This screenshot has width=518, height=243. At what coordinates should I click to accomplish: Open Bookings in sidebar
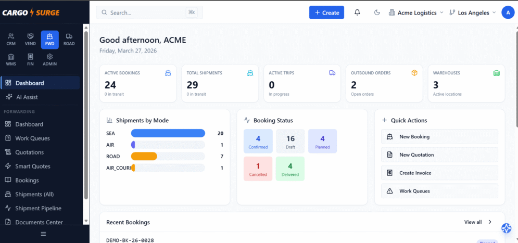pos(40,180)
